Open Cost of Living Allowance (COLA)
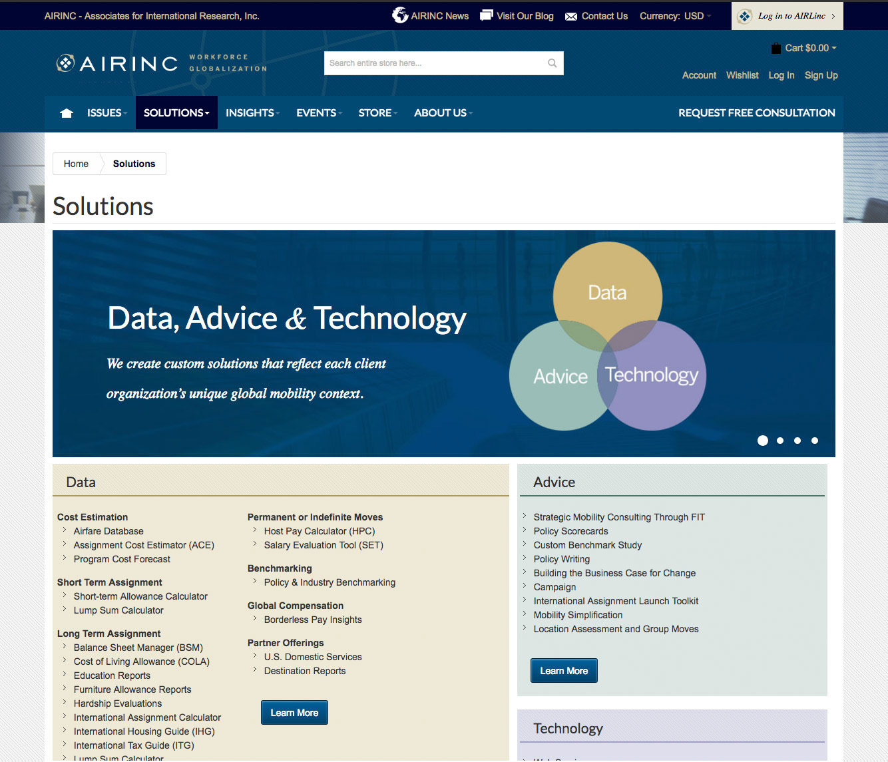This screenshot has height=762, width=888. [142, 662]
